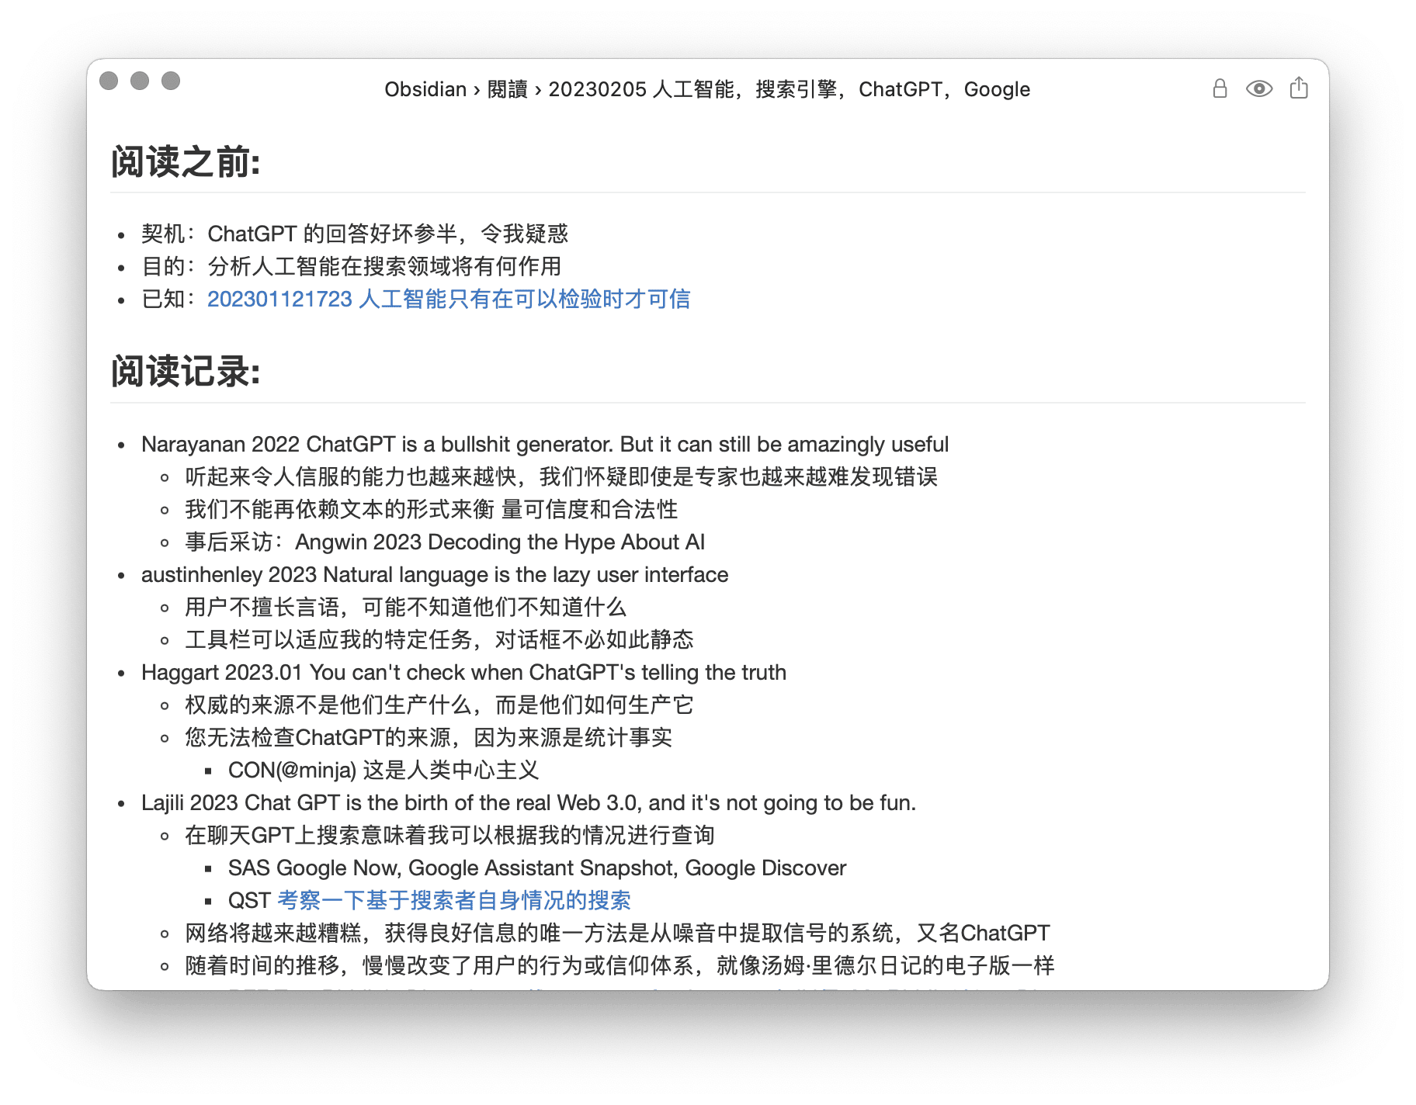The height and width of the screenshot is (1105, 1416).
Task: Click the Haggart 2023.01 bullet line
Action: (x=463, y=672)
